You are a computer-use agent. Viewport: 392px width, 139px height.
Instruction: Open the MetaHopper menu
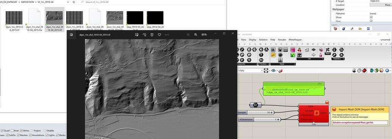[x=295, y=40]
